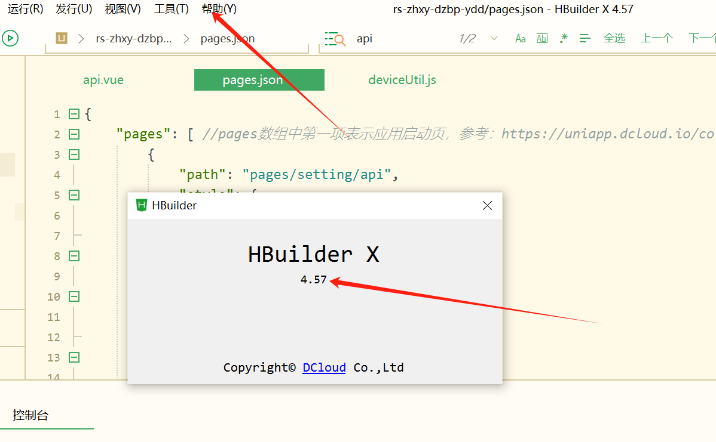Open the DCloud link in dialog
Image resolution: width=716 pixels, height=442 pixels.
[x=324, y=367]
